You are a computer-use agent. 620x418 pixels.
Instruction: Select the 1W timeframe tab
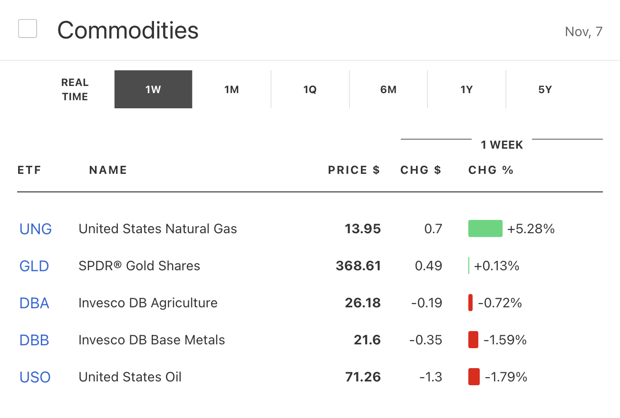(153, 90)
